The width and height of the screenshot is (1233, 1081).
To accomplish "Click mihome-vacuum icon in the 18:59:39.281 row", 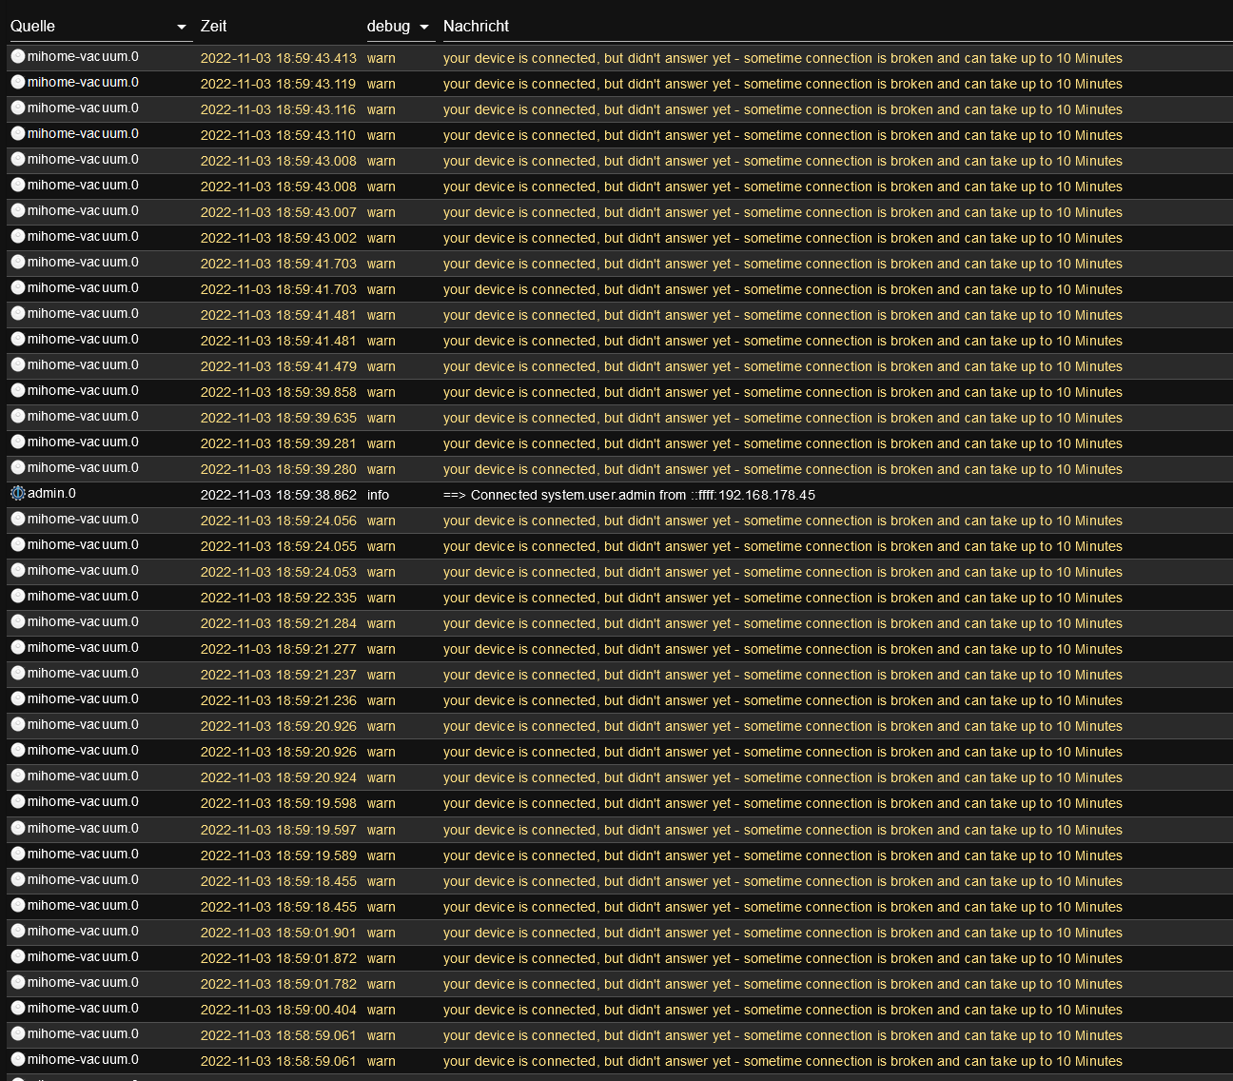I will pos(18,442).
